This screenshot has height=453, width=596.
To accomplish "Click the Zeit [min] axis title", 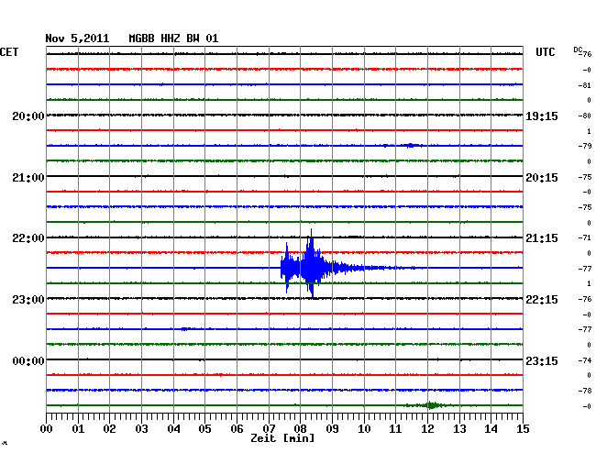I will pyautogui.click(x=282, y=438).
